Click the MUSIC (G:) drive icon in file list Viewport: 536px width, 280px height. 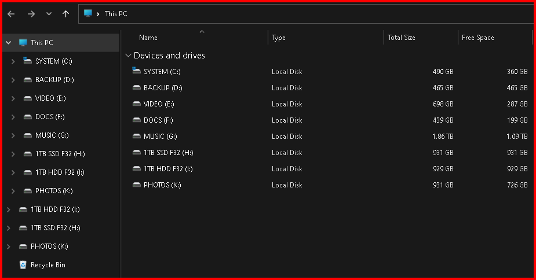point(137,136)
